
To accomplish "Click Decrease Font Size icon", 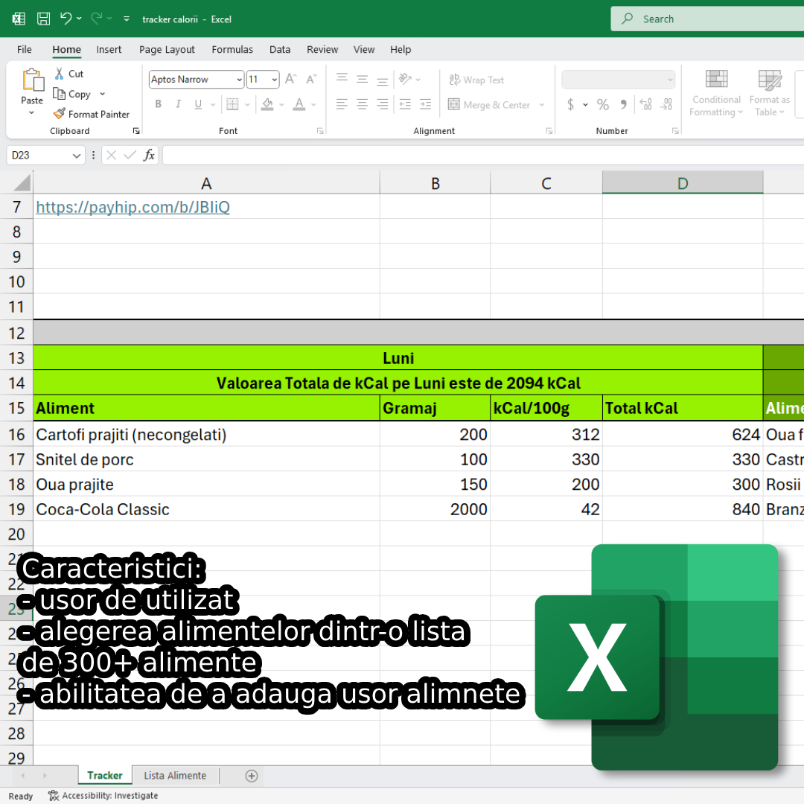I will click(x=311, y=79).
